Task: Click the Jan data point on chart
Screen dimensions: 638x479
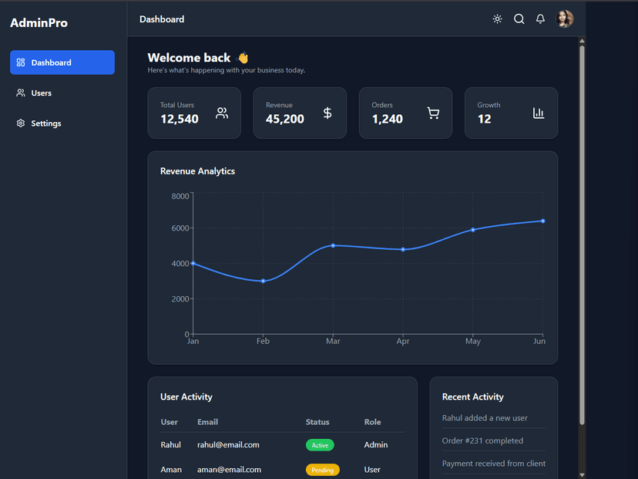Action: click(x=193, y=264)
